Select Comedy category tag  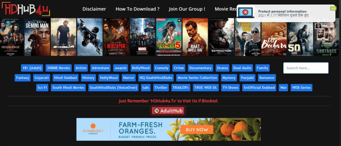tap(162, 68)
